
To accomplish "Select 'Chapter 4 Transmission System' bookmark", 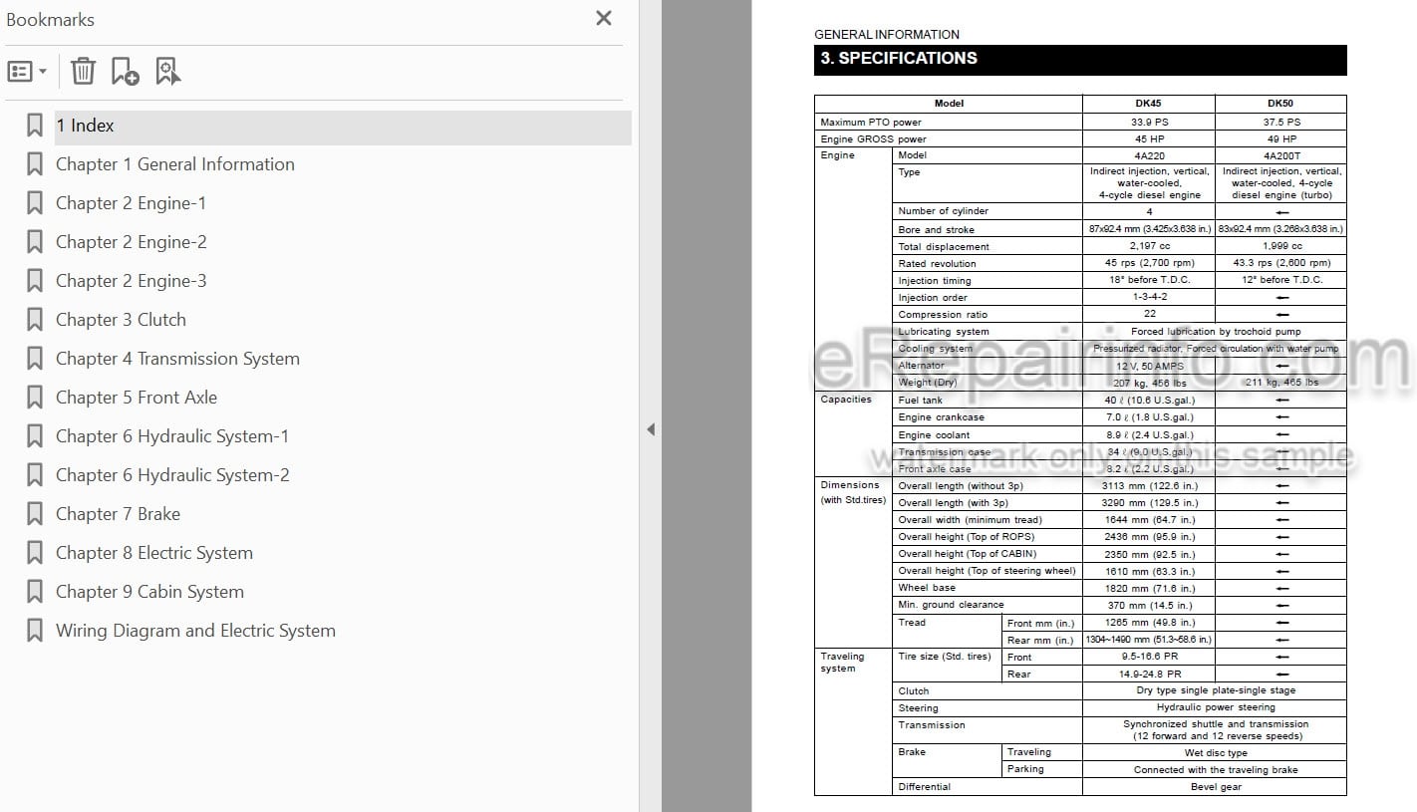I will pos(177,359).
